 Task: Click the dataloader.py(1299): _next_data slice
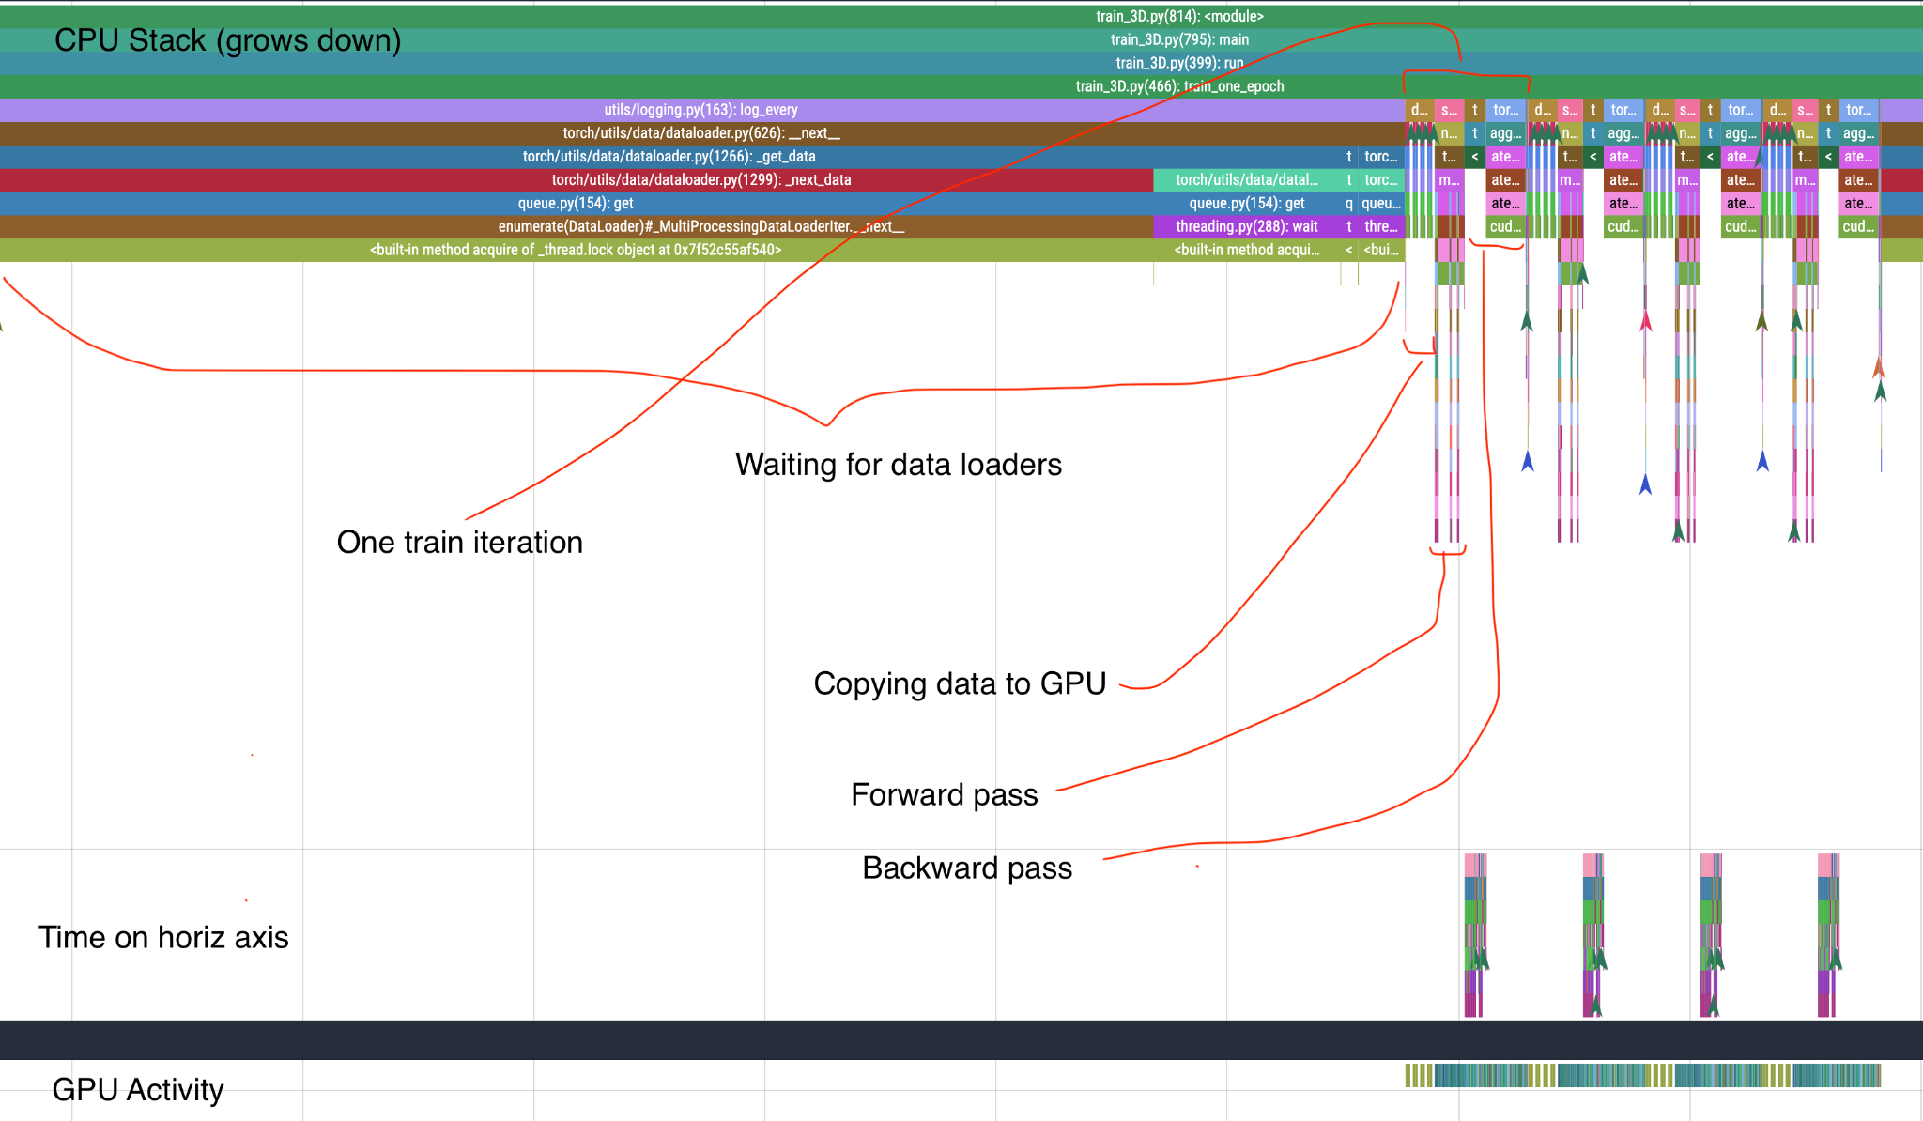point(577,180)
